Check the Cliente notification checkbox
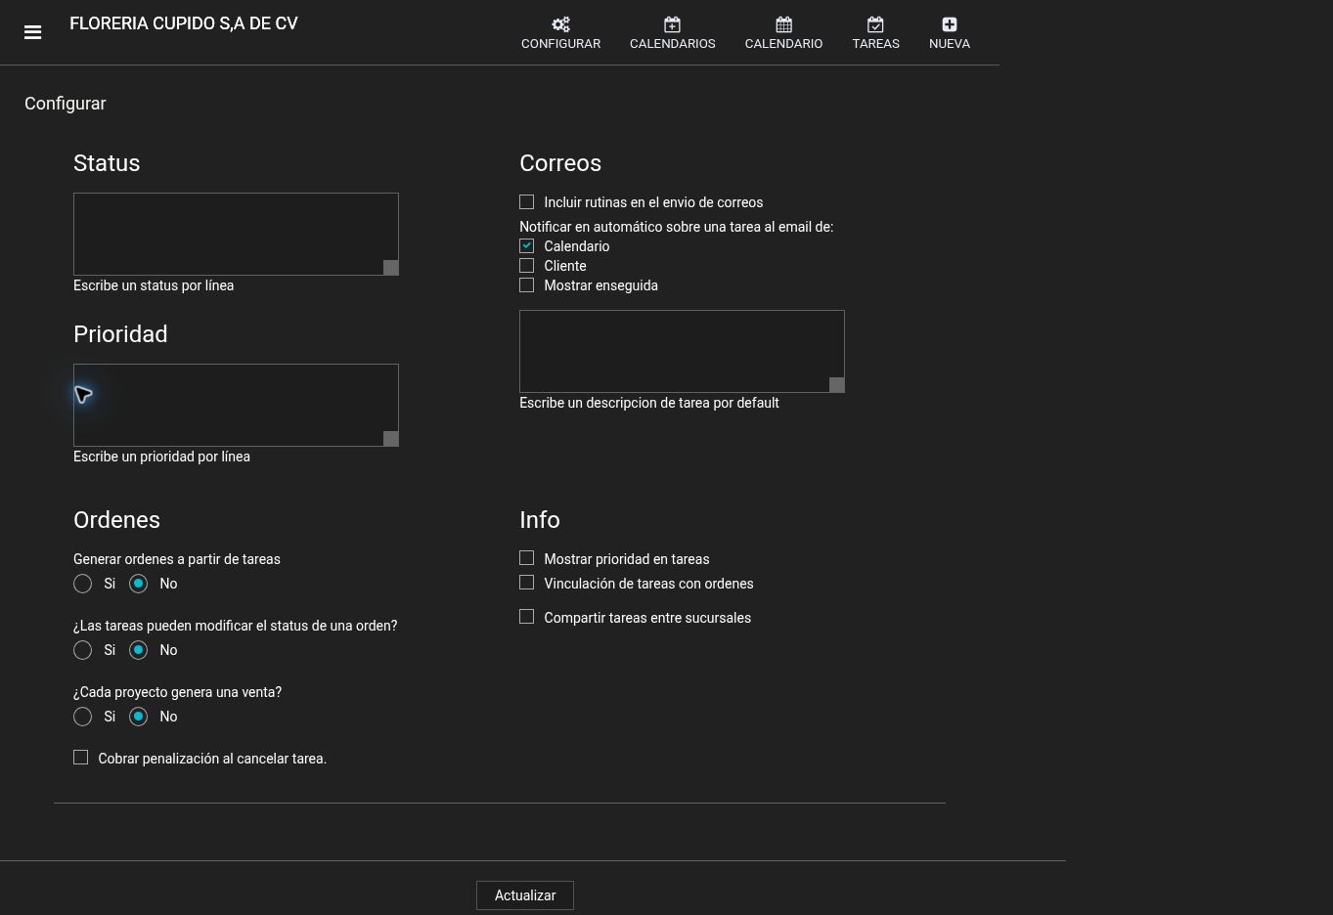Image resolution: width=1333 pixels, height=915 pixels. click(x=526, y=266)
